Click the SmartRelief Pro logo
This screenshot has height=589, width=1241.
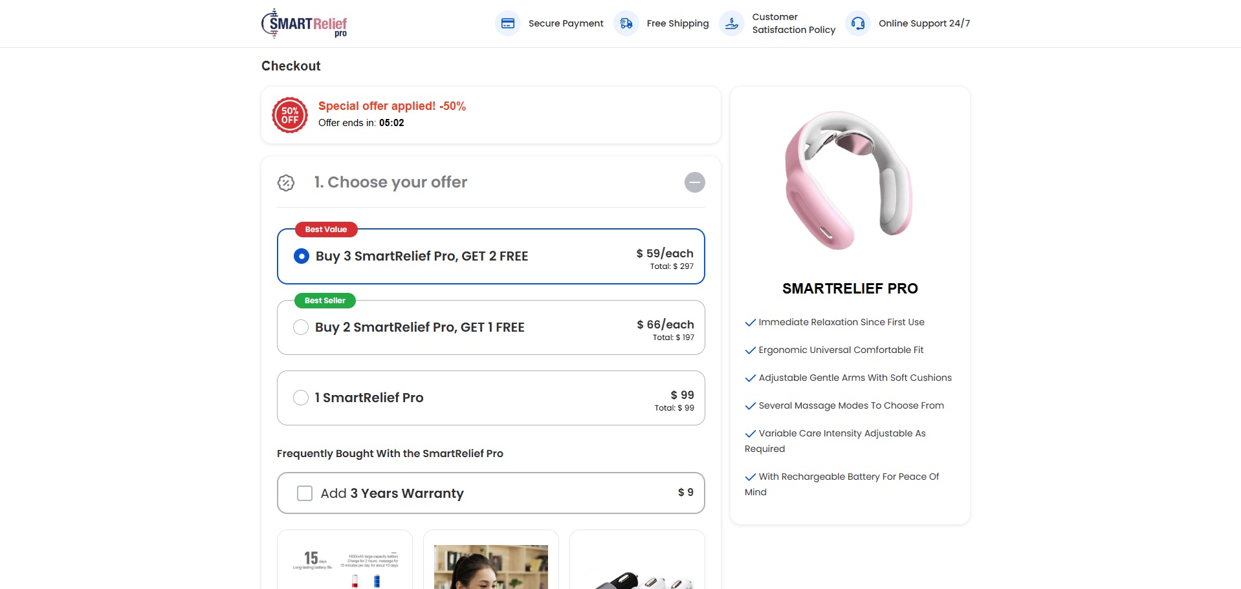[304, 24]
